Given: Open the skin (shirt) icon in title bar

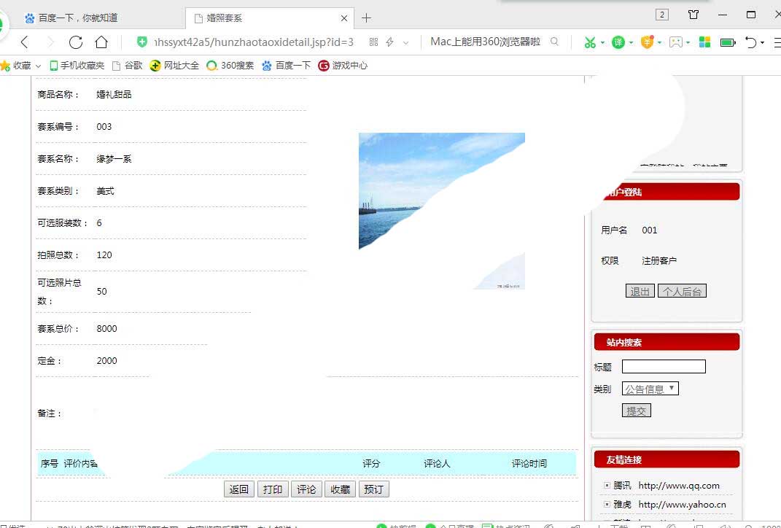Looking at the screenshot, I should (x=693, y=15).
